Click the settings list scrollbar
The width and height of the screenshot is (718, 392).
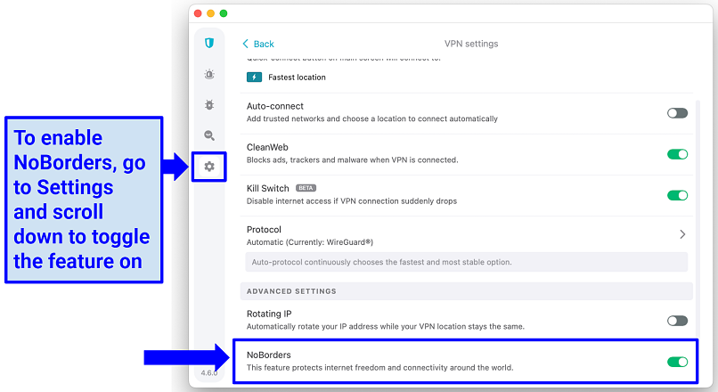[698, 220]
